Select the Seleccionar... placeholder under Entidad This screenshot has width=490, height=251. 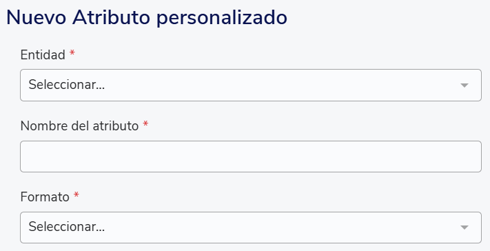tap(67, 85)
